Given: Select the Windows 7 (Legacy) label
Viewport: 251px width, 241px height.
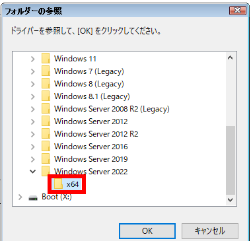Looking at the screenshot, I should [x=89, y=71].
